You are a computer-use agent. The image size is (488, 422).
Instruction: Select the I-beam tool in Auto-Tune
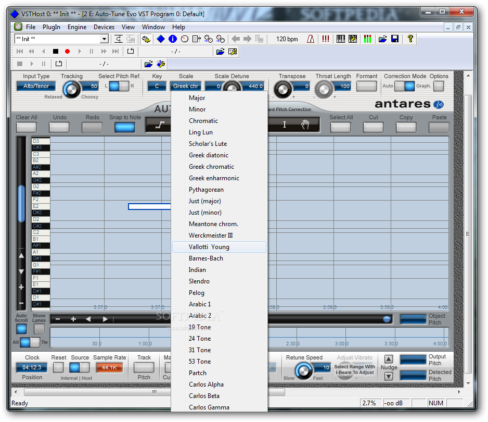click(x=285, y=125)
